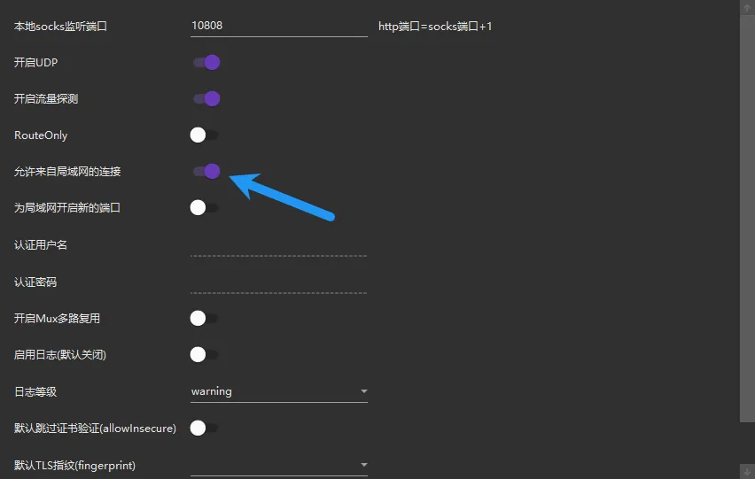Toggle allowInsecure certificate skip switch
The image size is (755, 479).
205,428
